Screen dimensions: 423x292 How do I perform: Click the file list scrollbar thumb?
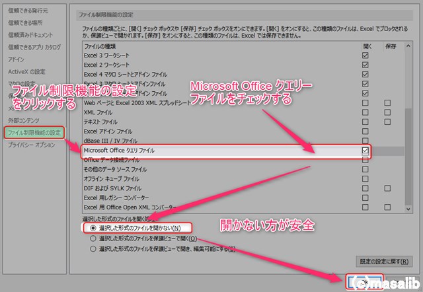pos(408,157)
